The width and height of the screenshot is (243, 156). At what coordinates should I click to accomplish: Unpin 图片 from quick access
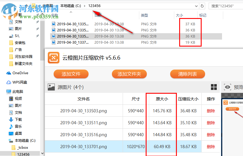[37, 29]
